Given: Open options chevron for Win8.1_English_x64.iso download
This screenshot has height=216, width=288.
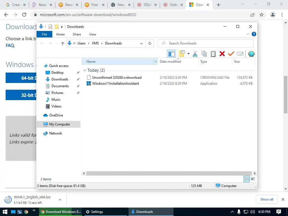Looking at the screenshot, I should (60, 200).
